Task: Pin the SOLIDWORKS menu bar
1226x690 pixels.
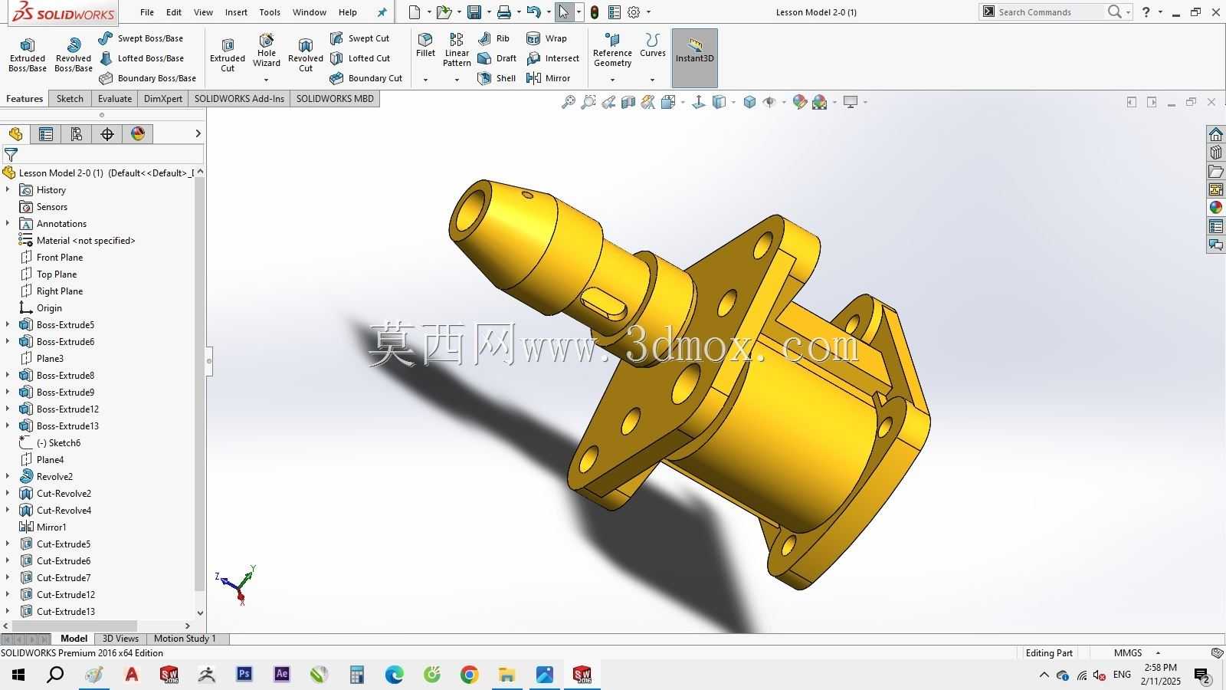Action: pyautogui.click(x=382, y=12)
